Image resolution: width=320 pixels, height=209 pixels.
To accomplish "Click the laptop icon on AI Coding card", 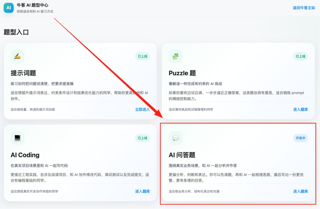I will pos(17,138).
